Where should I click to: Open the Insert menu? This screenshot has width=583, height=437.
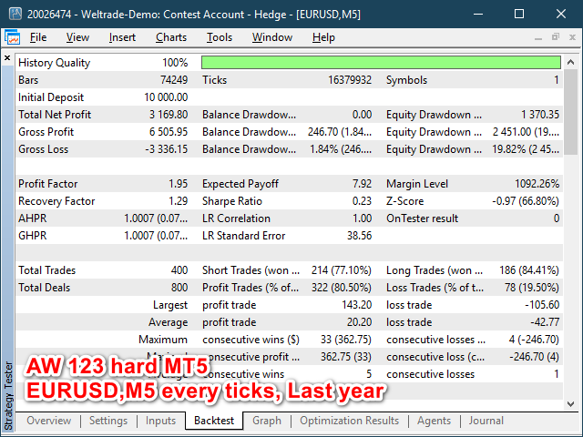click(x=122, y=37)
